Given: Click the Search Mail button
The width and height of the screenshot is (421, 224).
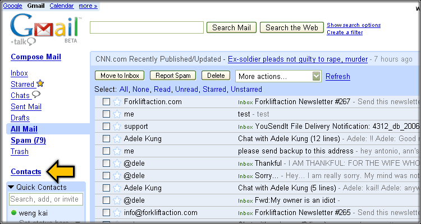Looking at the screenshot, I should pos(231,27).
